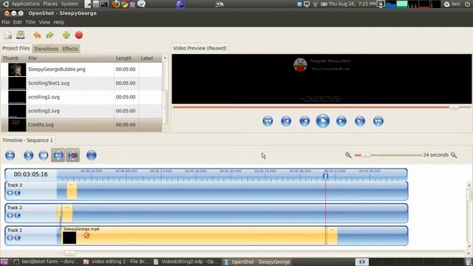
Task: Import files with green plus icon
Action: click(x=67, y=35)
